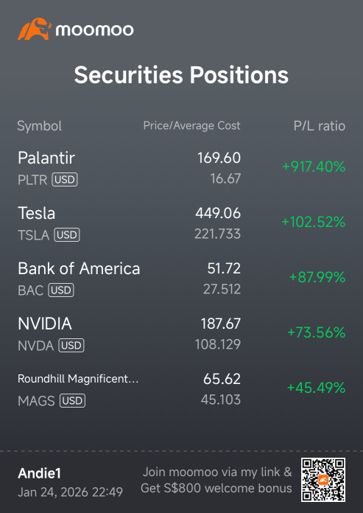Click the +917.40% P/L ratio value

[x=314, y=167]
